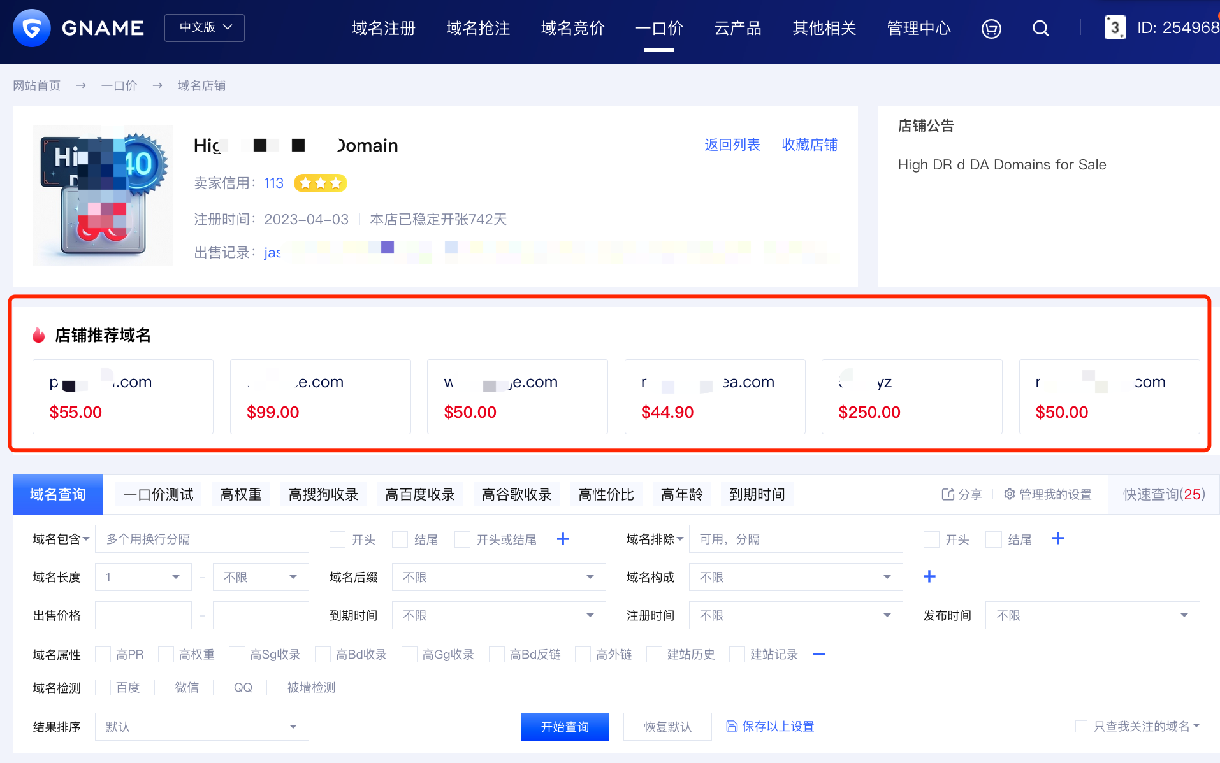Image resolution: width=1220 pixels, height=763 pixels.
Task: Select the 一口价测试 tab
Action: [158, 494]
